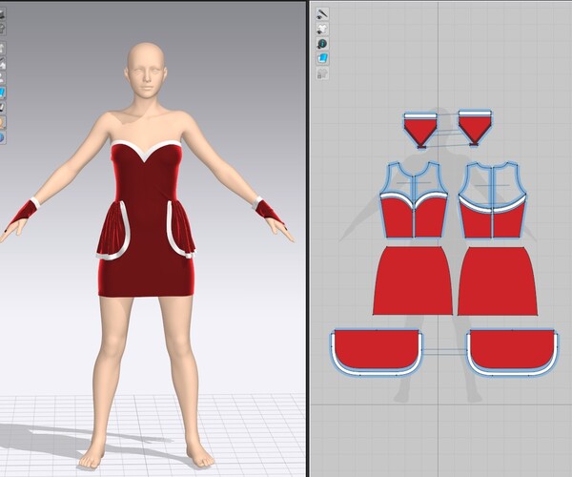The width and height of the screenshot is (572, 477).
Task: Click the avatar display icon in 3D window
Action: point(2,123)
